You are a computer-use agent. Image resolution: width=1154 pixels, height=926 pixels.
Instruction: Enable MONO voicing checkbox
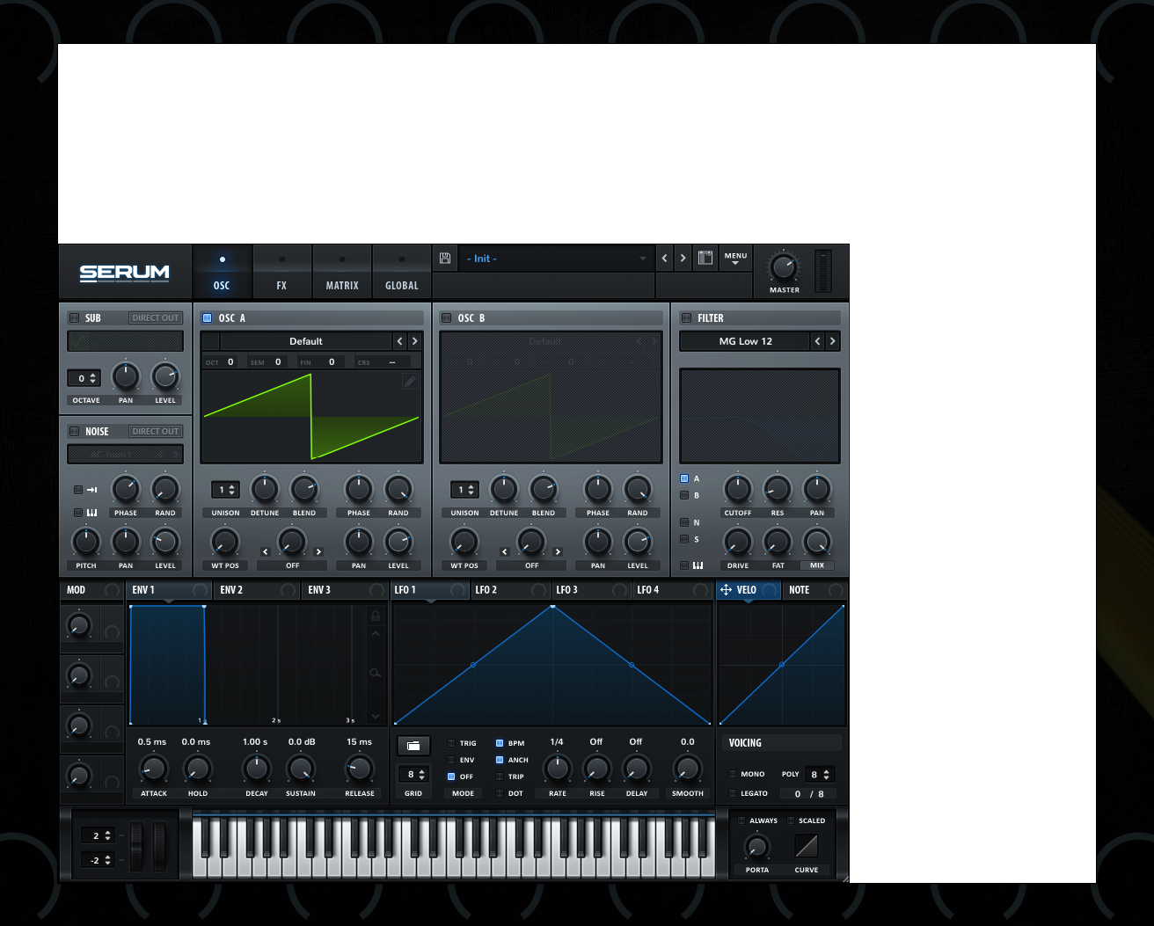point(733,774)
